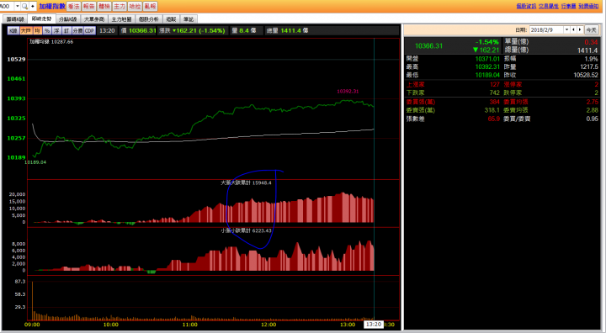Image resolution: width=606 pixels, height=333 pixels.
Task: Open the 體檢 button
Action: tap(104, 6)
